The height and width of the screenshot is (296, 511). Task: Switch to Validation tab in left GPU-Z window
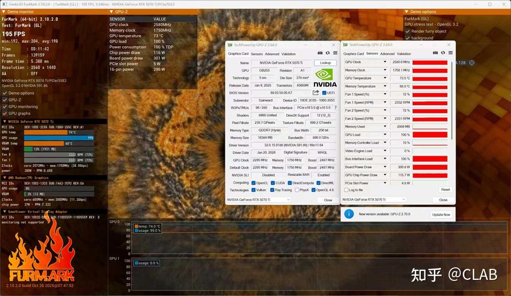tap(289, 54)
